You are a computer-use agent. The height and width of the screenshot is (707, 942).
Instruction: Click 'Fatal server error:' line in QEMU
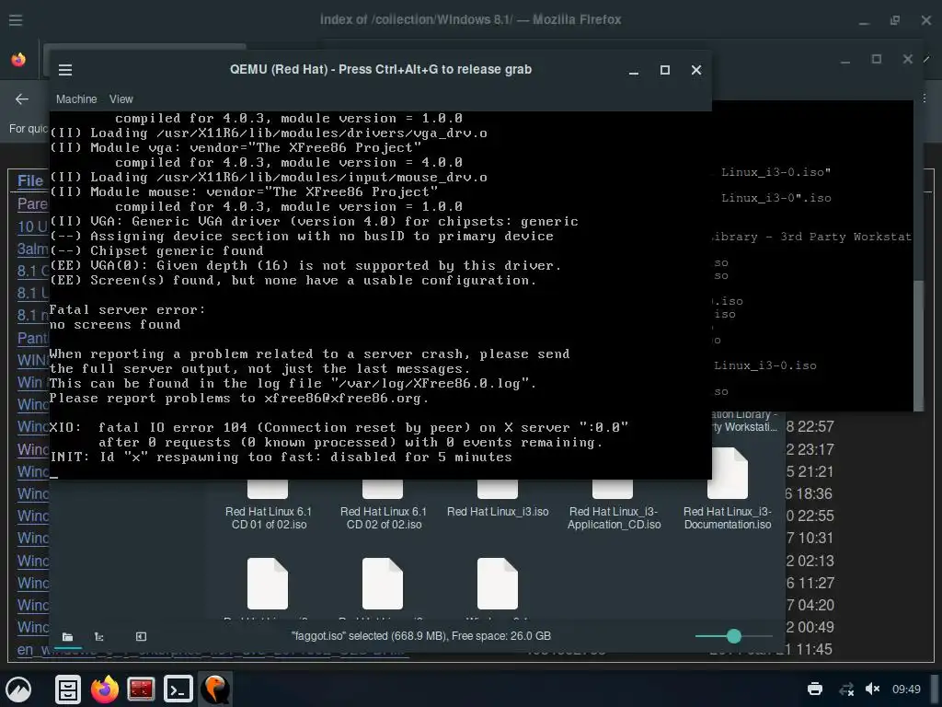(x=127, y=310)
